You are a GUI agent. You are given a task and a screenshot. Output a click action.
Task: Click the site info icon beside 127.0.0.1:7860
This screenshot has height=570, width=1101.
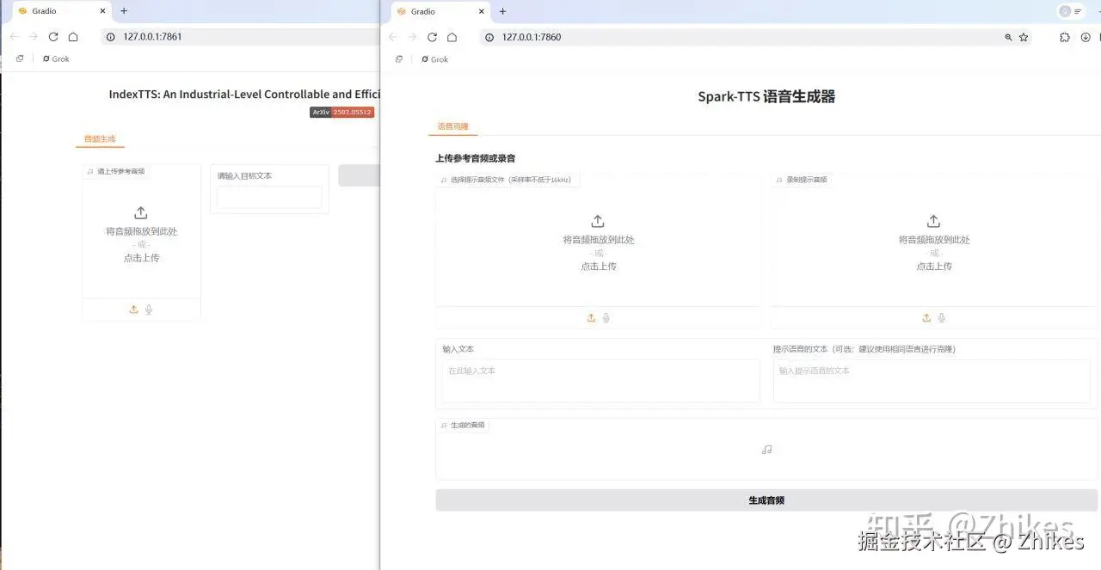click(x=489, y=37)
